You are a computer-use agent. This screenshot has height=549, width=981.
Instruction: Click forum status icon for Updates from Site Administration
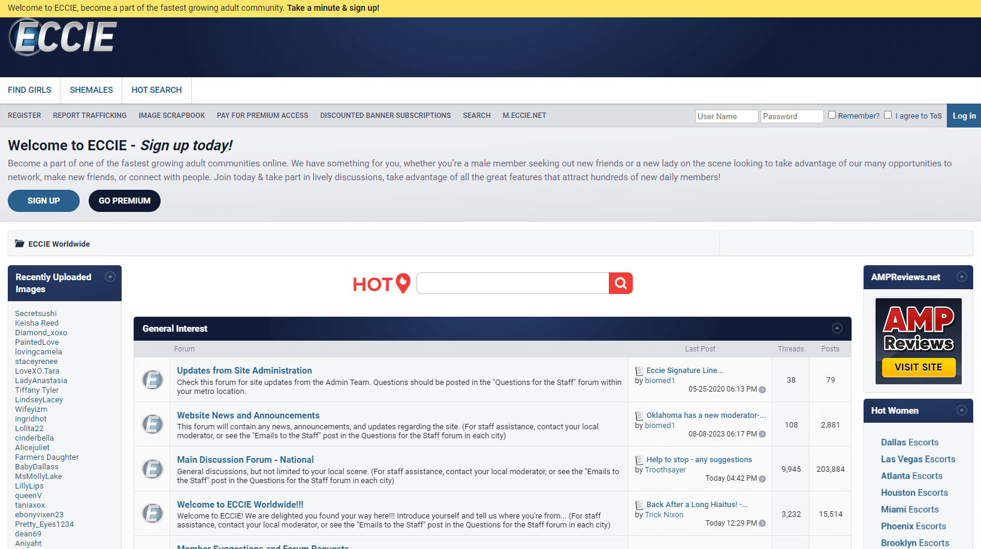pos(152,380)
